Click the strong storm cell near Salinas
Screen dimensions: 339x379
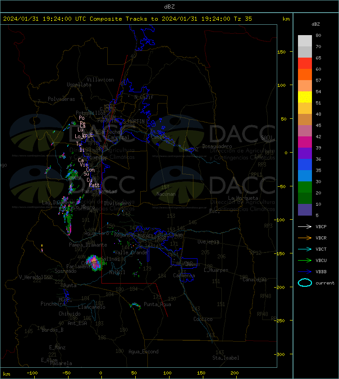pyautogui.click(x=95, y=263)
